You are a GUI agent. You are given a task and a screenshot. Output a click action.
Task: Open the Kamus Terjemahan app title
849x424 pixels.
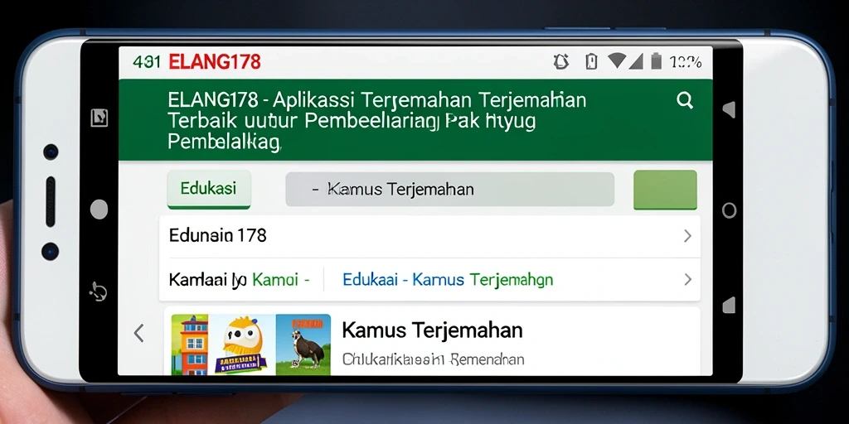432,330
